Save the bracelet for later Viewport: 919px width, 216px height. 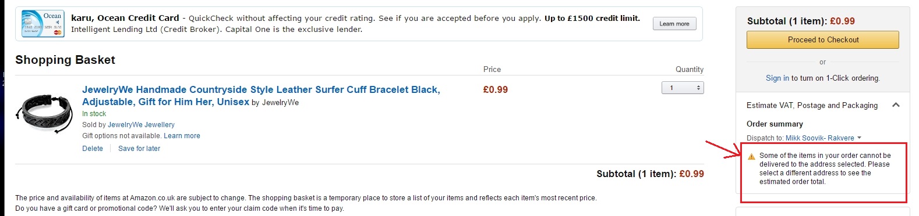139,149
